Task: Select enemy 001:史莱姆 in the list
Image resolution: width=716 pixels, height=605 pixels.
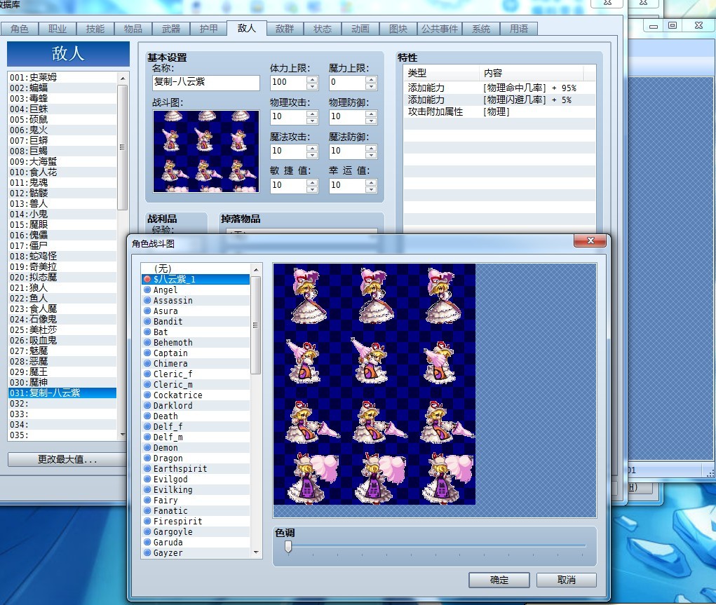Action: coord(62,78)
